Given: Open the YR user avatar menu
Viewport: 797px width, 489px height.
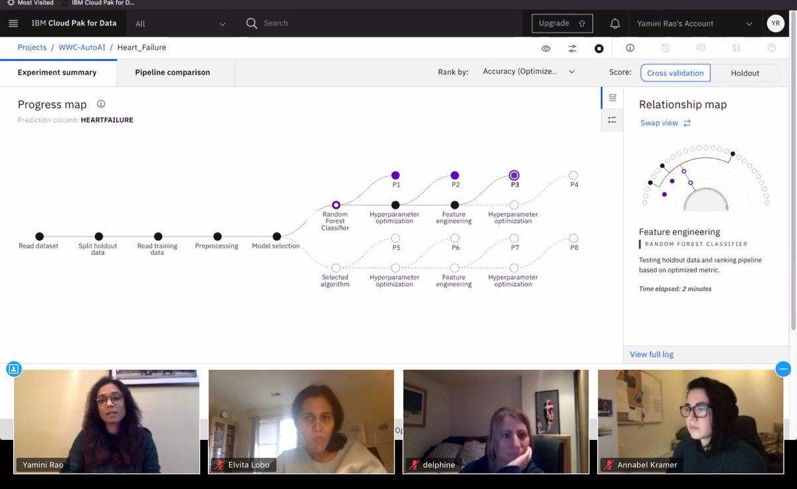Looking at the screenshot, I should coord(775,23).
